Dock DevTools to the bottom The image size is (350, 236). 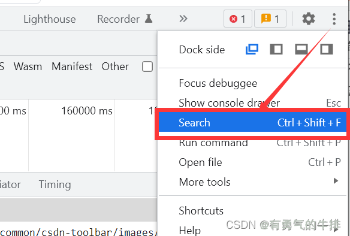point(301,49)
